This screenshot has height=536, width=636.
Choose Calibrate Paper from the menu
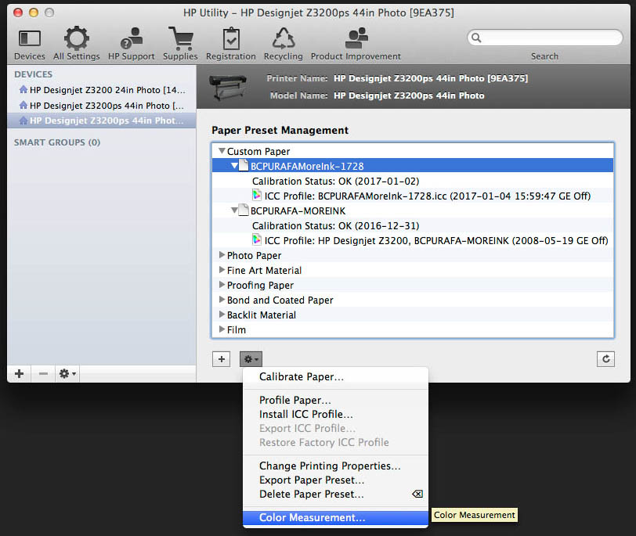[x=301, y=377]
